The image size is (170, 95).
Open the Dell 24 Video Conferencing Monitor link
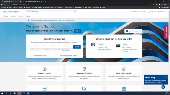[x=129, y=49]
